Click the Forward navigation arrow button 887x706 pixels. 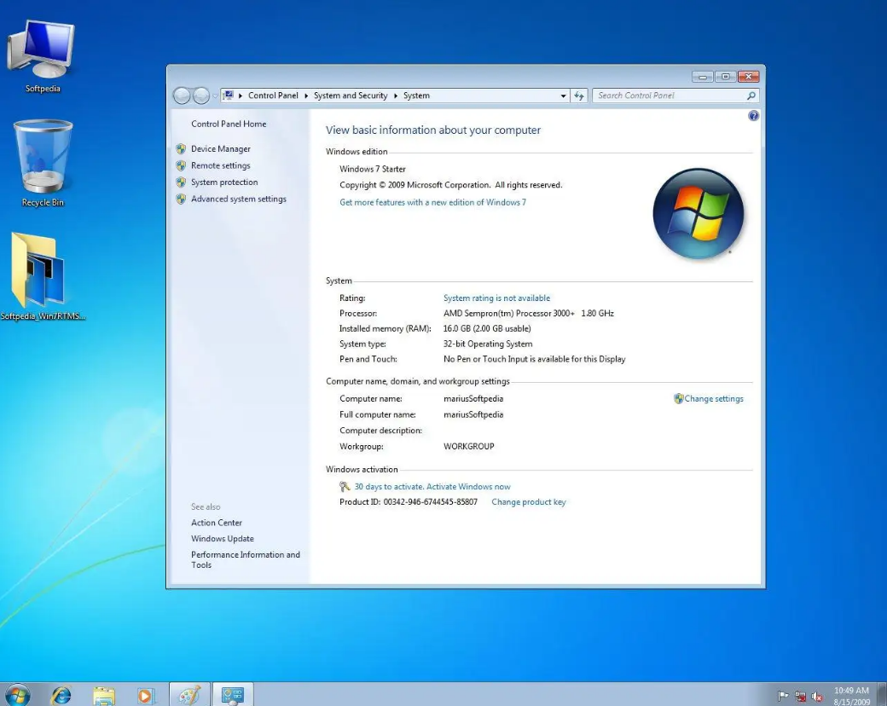(201, 95)
